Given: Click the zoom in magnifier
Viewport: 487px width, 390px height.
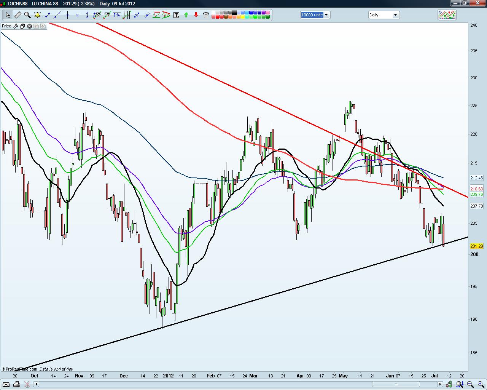Looking at the screenshot, I should click(x=480, y=384).
